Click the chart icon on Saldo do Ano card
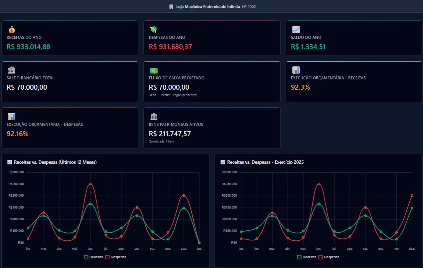The height and width of the screenshot is (268, 423). click(x=296, y=29)
